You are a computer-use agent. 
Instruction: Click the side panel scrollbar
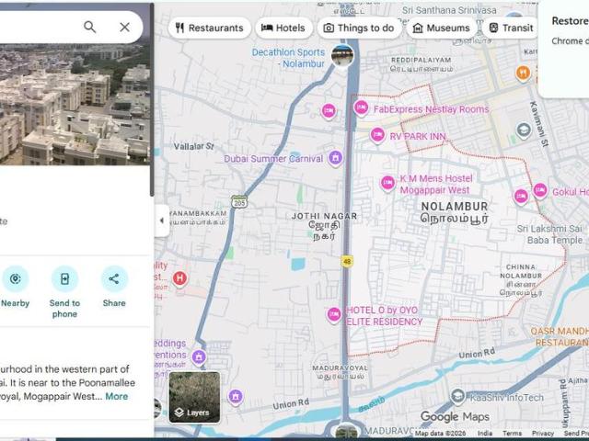152,99
